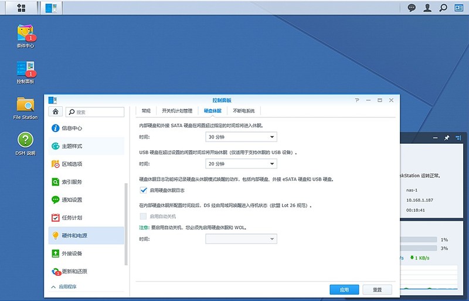Toggle the widgets panel icon in top bar
Screen dimensions: 469x301
(x=458, y=8)
